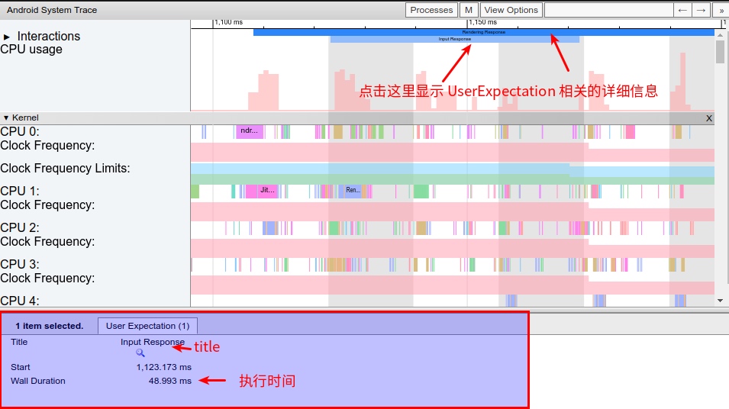Select the 'Ren...' slice on CPU 1
Screen dimensions: 729x409
pyautogui.click(x=351, y=190)
